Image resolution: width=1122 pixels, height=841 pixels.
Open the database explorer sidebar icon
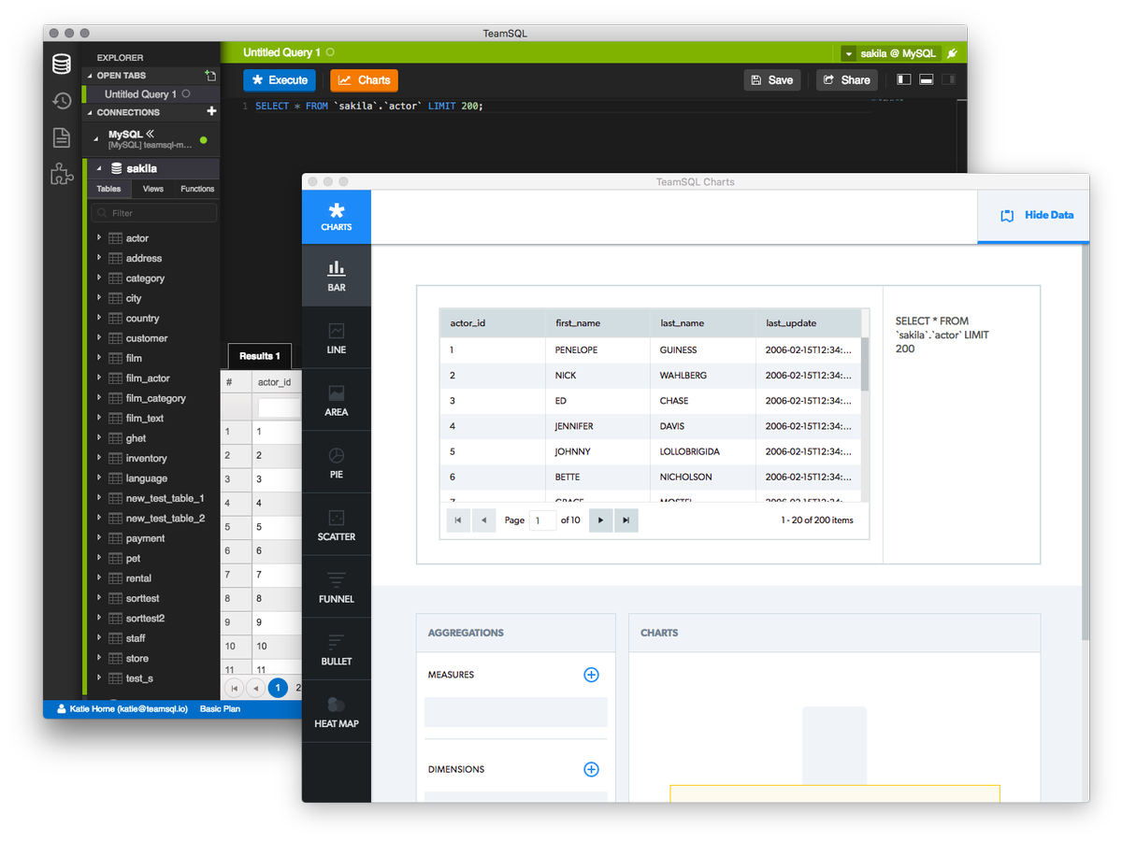(x=62, y=64)
